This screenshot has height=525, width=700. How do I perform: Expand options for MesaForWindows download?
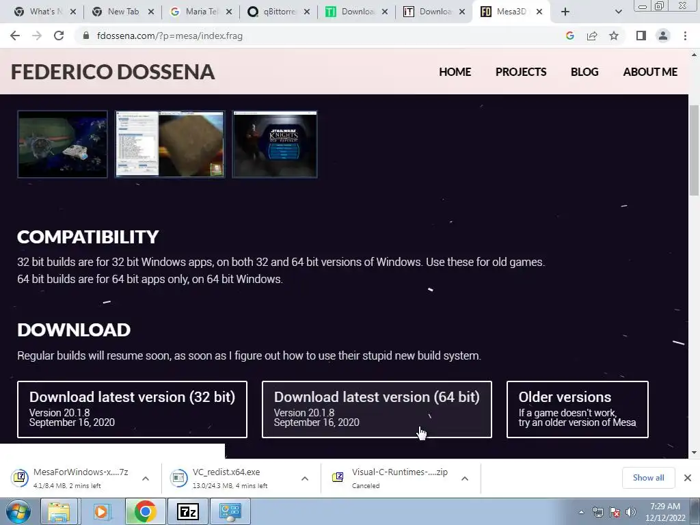[146, 478]
